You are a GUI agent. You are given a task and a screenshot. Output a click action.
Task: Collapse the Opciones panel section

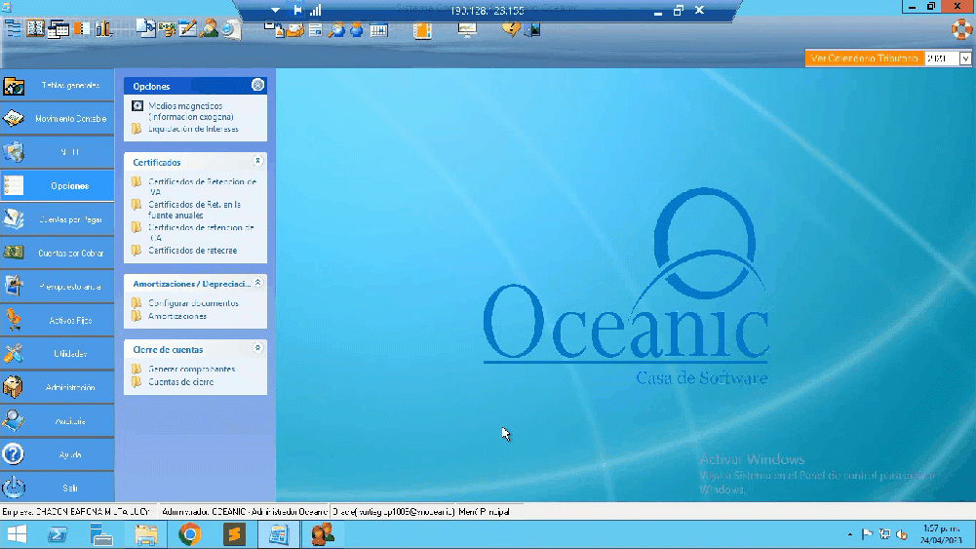point(257,86)
